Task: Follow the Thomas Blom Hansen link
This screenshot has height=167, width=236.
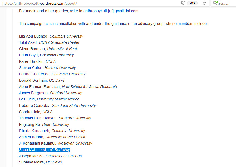Action: pyautogui.click(x=38, y=118)
